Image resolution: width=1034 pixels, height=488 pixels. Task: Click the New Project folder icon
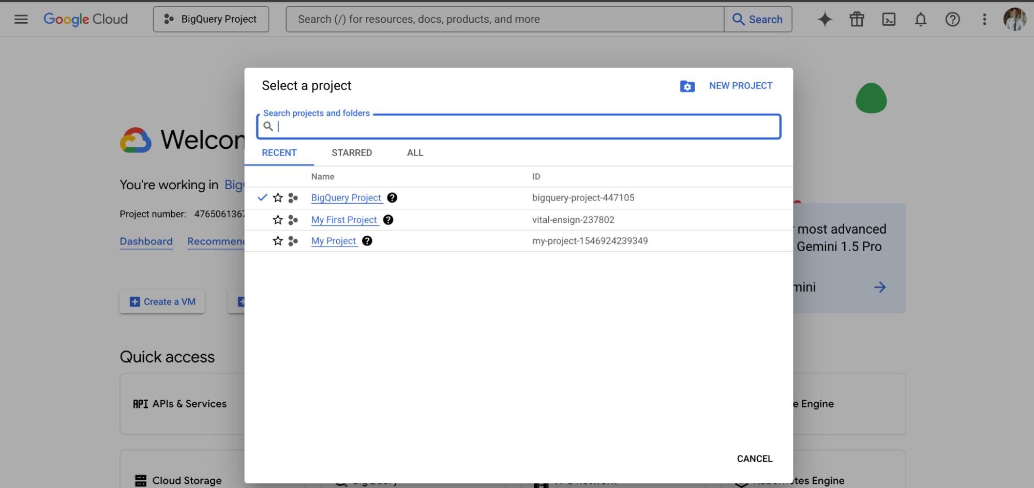tap(687, 86)
